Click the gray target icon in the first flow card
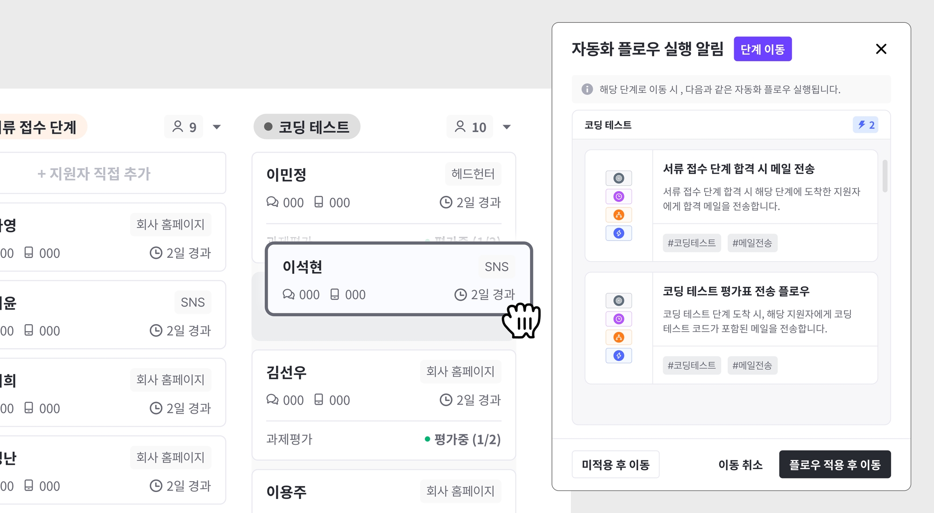 coord(619,178)
